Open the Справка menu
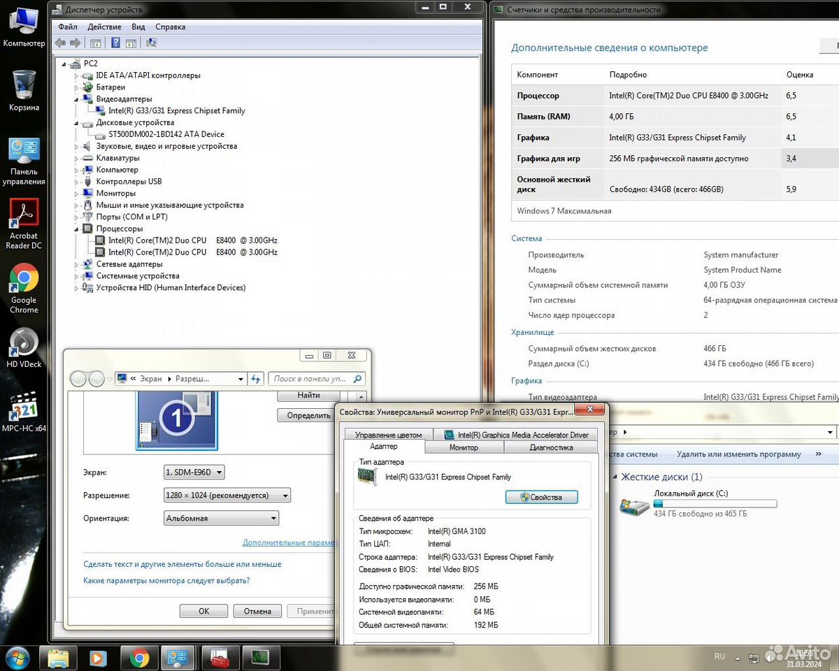This screenshot has width=839, height=671. click(170, 27)
